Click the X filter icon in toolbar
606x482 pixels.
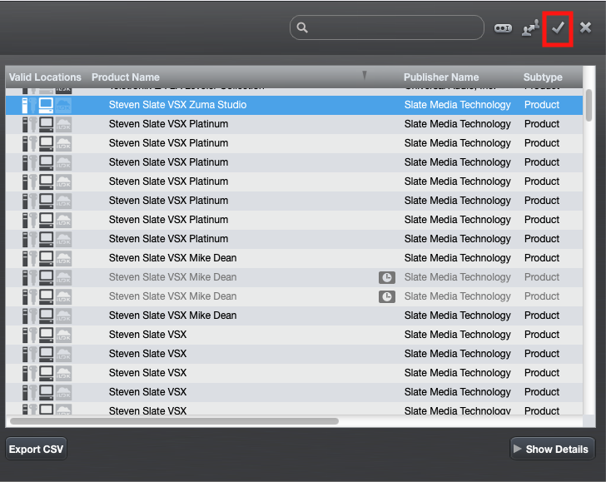pos(585,27)
